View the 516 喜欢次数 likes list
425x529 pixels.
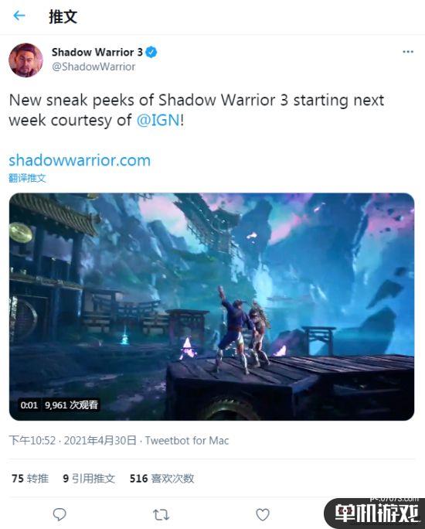161,479
